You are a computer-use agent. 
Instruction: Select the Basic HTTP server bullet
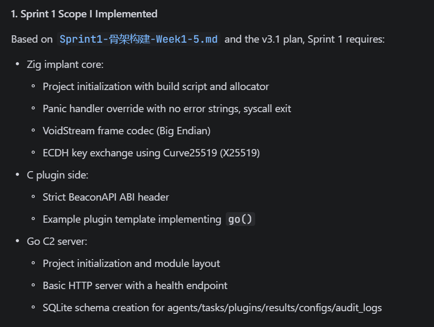[x=135, y=285]
